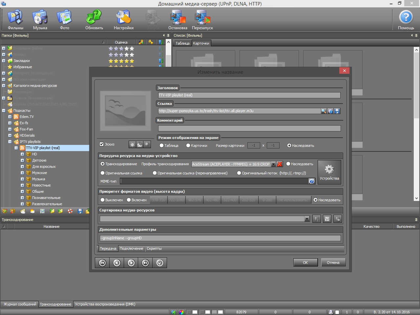
Task: Click the next item arrow button
Action: pyautogui.click(x=131, y=263)
